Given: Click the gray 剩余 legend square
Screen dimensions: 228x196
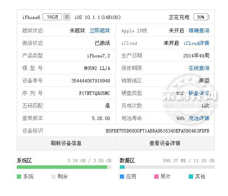Looking at the screenshot, I should click(x=53, y=177).
